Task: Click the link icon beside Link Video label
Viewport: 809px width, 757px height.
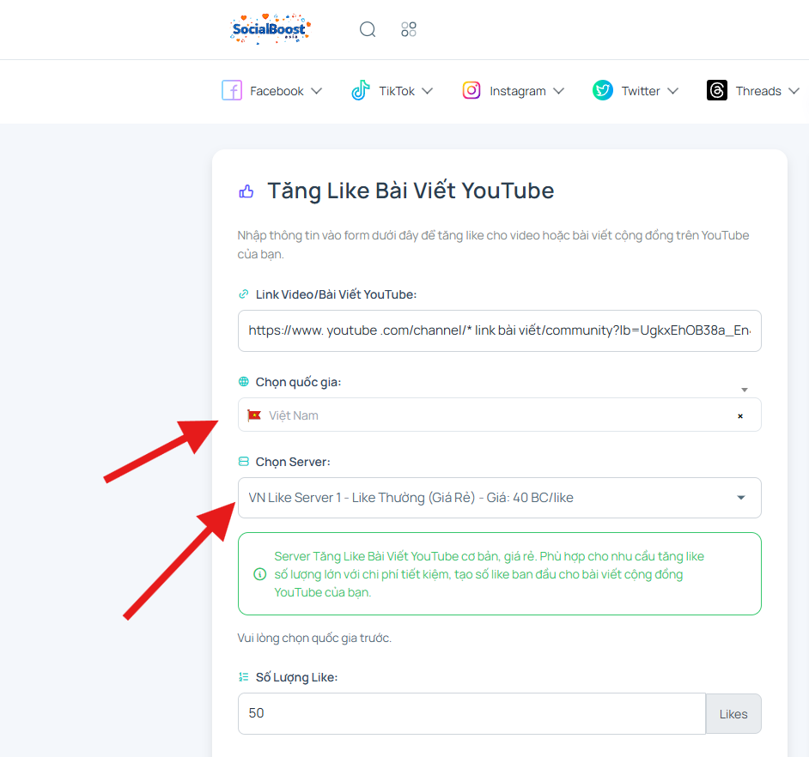Action: [x=244, y=294]
